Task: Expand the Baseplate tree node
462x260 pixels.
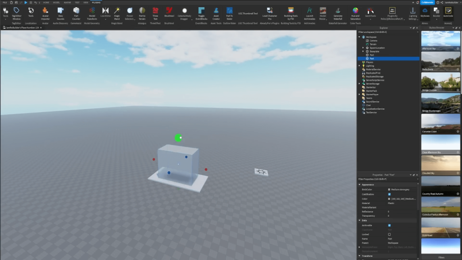Action: (363, 51)
